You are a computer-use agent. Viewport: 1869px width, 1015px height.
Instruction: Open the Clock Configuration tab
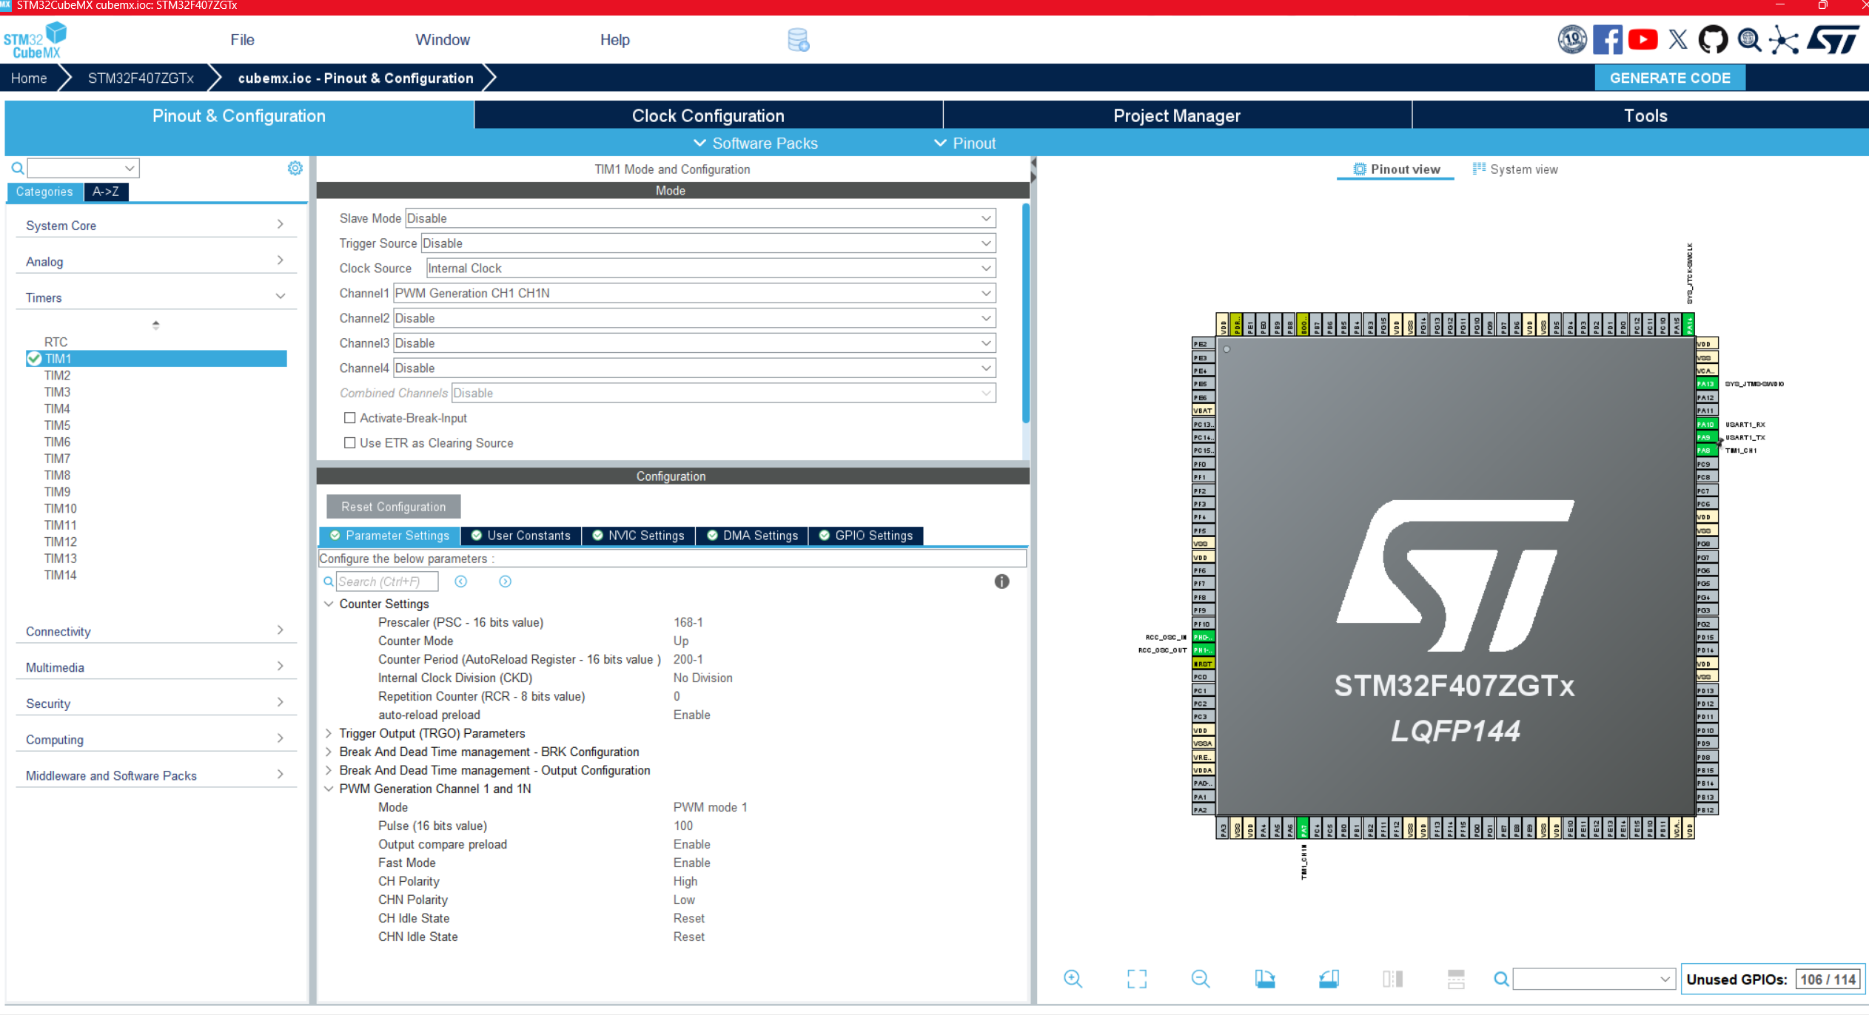click(708, 115)
